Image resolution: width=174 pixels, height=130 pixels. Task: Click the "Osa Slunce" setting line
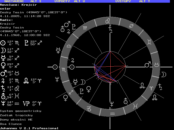pyautogui.click(x=11, y=124)
